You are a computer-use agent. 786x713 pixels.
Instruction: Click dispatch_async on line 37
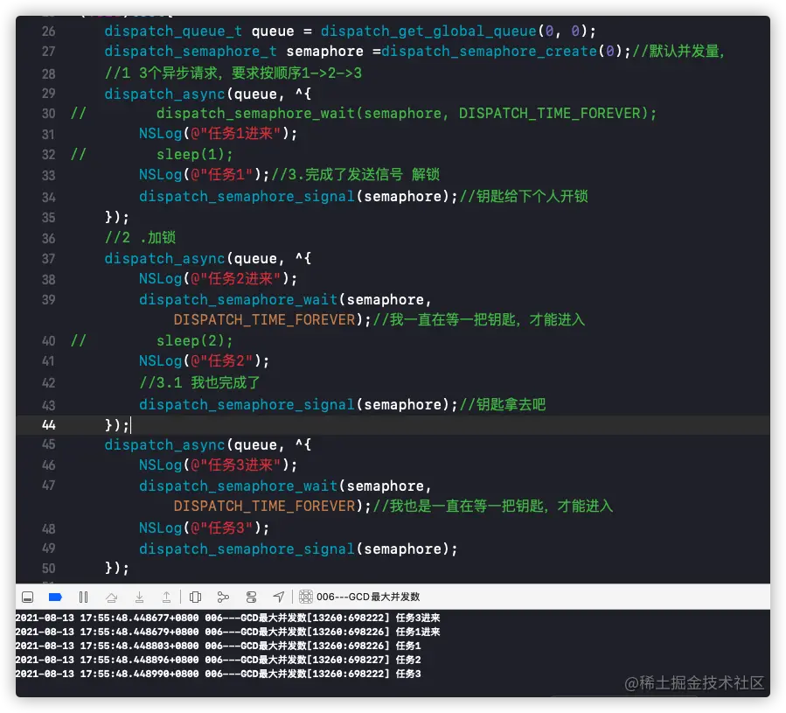tap(164, 258)
